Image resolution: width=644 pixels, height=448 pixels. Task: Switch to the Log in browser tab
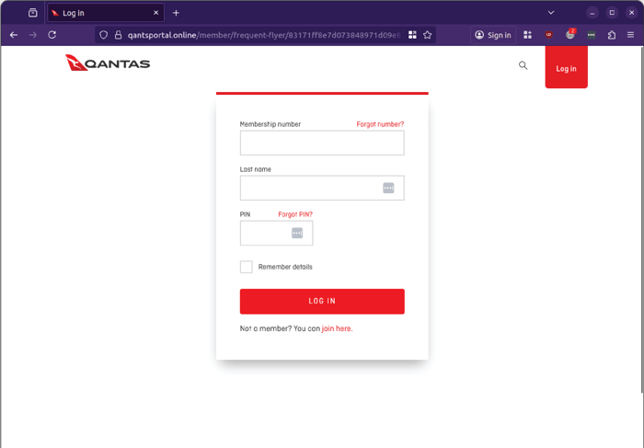pyautogui.click(x=103, y=13)
